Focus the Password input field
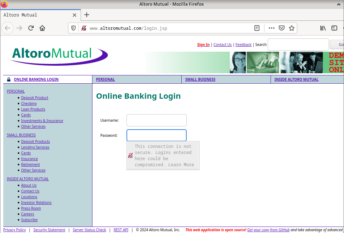The image size is (344, 233). click(157, 135)
